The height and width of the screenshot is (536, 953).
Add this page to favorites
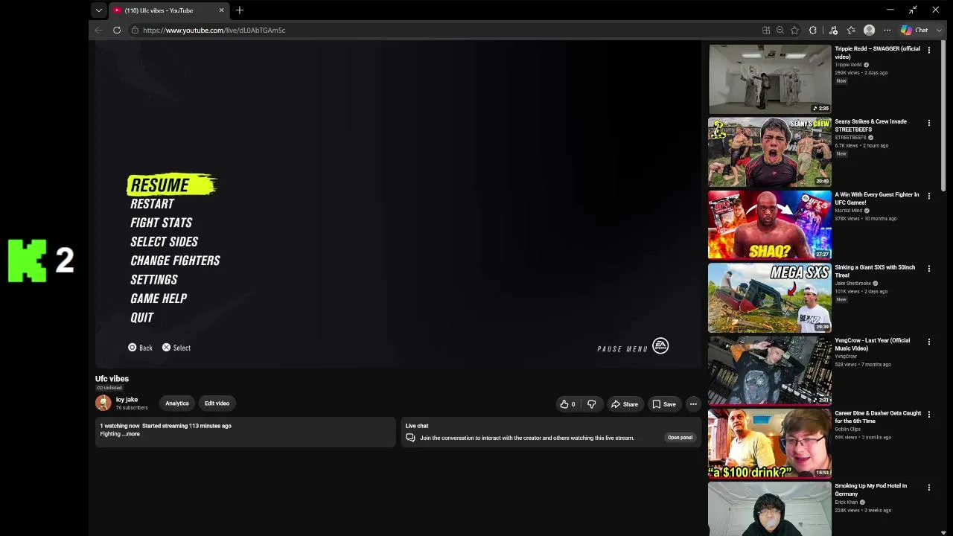pos(794,31)
